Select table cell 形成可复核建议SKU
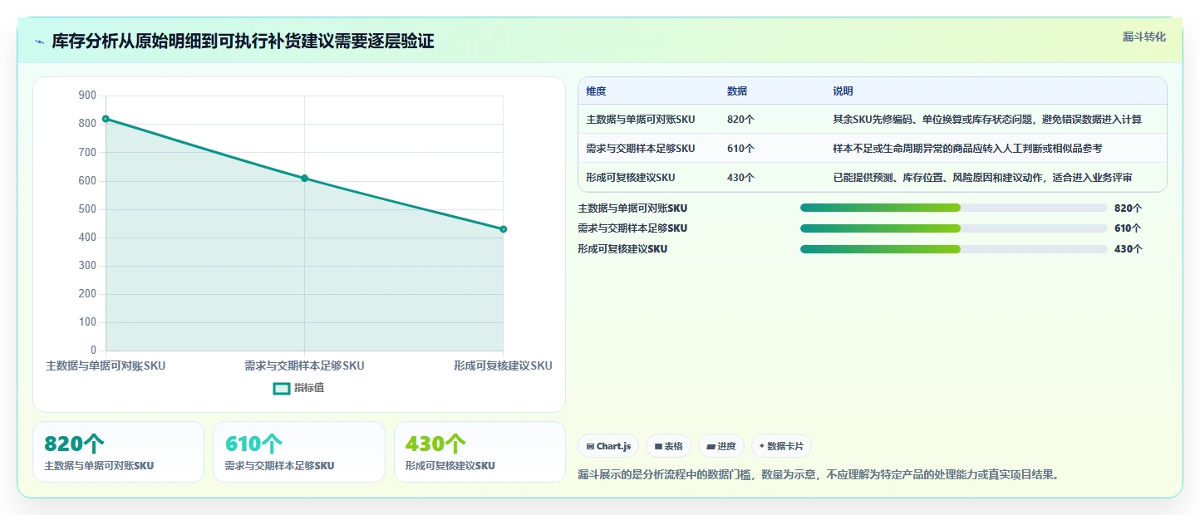Image resolution: width=1200 pixels, height=515 pixels. 630,178
